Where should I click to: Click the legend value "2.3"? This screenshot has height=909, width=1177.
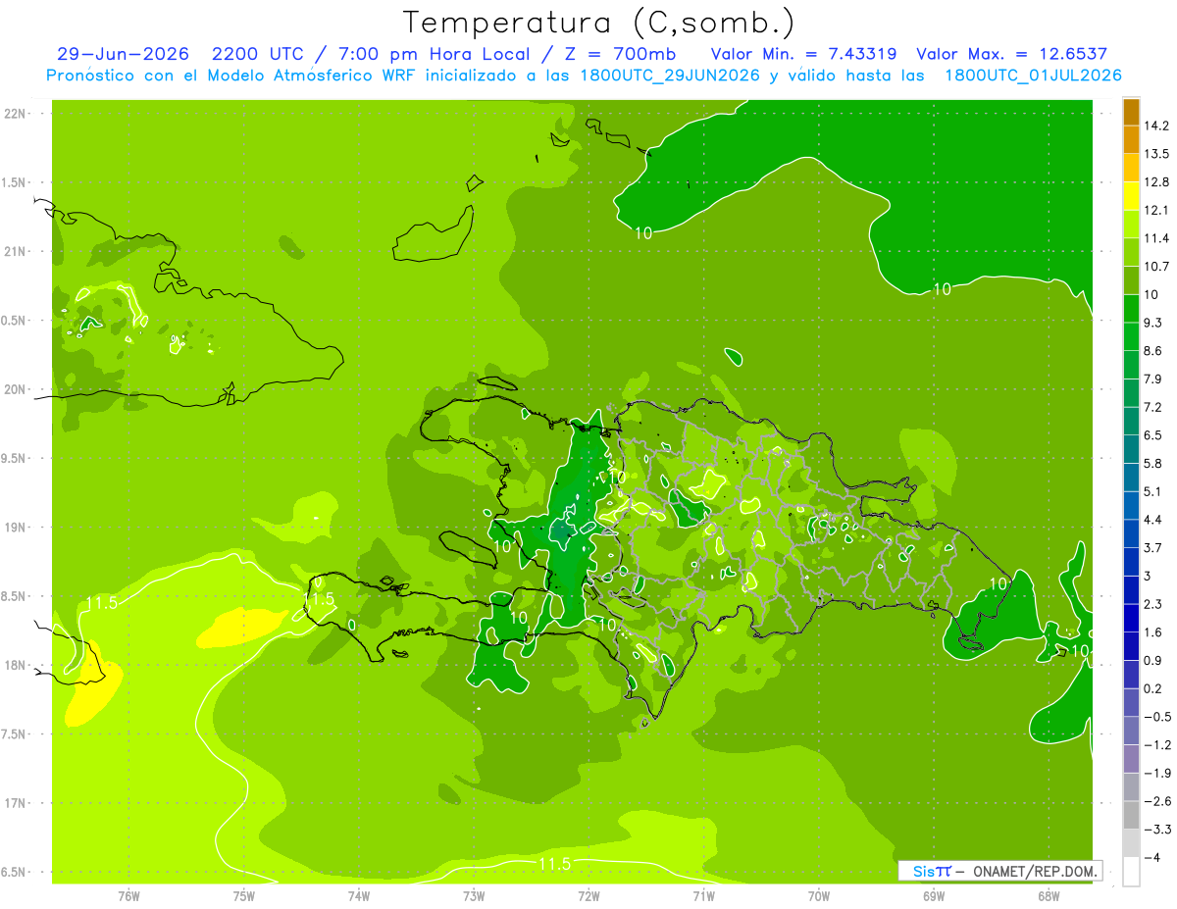1152,604
